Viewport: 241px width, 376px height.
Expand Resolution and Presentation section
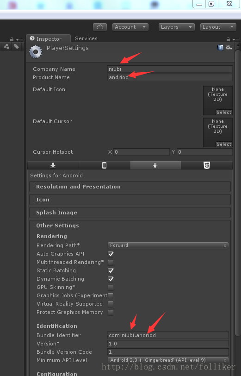[130, 187]
